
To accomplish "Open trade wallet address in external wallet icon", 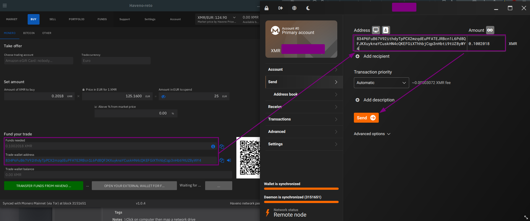I will point(229,160).
